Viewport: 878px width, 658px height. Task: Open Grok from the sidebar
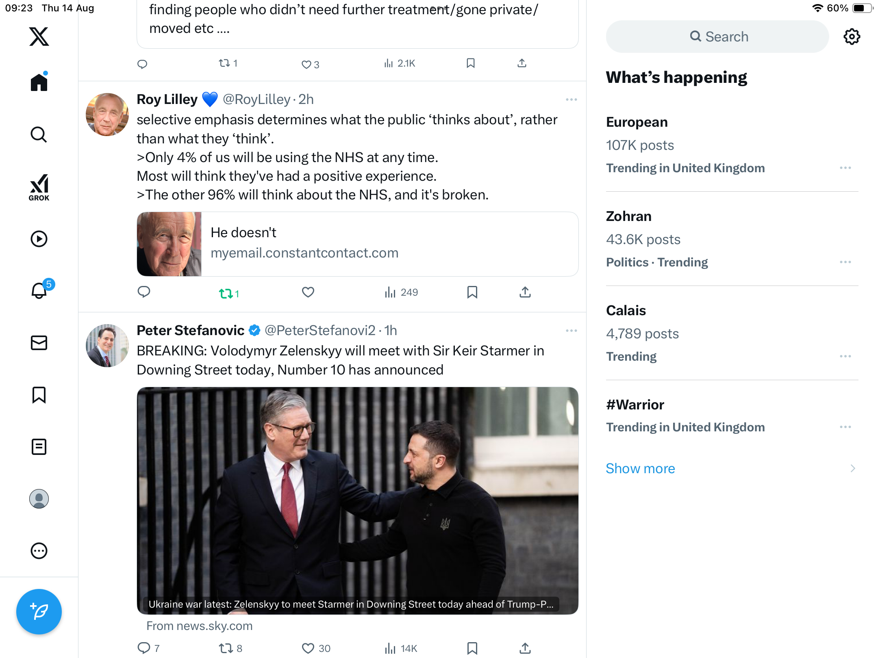pyautogui.click(x=39, y=187)
